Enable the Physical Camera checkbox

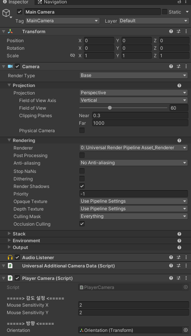tap(82, 130)
